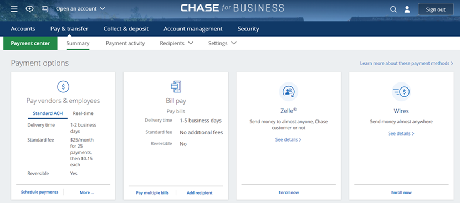Open See details under Zelle
Image resolution: width=460 pixels, height=203 pixels.
[x=288, y=140]
